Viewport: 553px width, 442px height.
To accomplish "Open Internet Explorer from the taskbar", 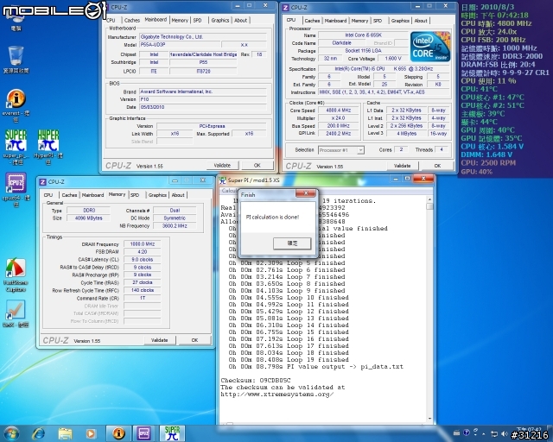I will coord(38,433).
